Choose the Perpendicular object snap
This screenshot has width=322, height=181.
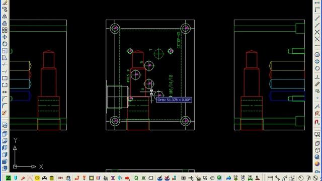coord(317,77)
